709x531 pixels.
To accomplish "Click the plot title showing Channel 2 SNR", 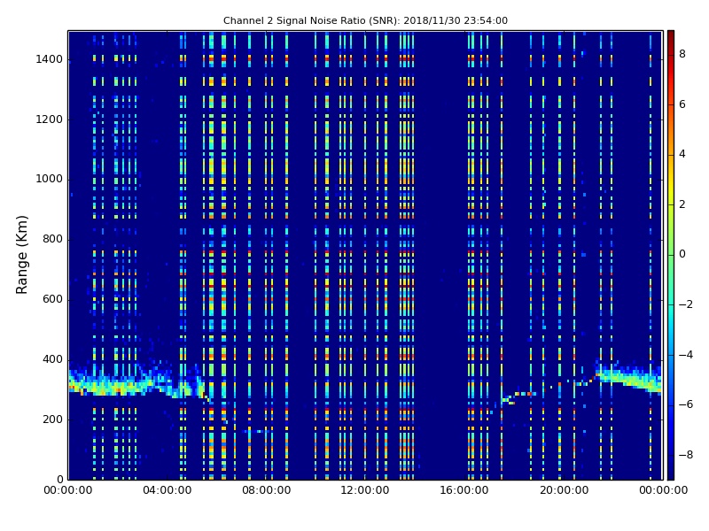I will tap(365, 20).
